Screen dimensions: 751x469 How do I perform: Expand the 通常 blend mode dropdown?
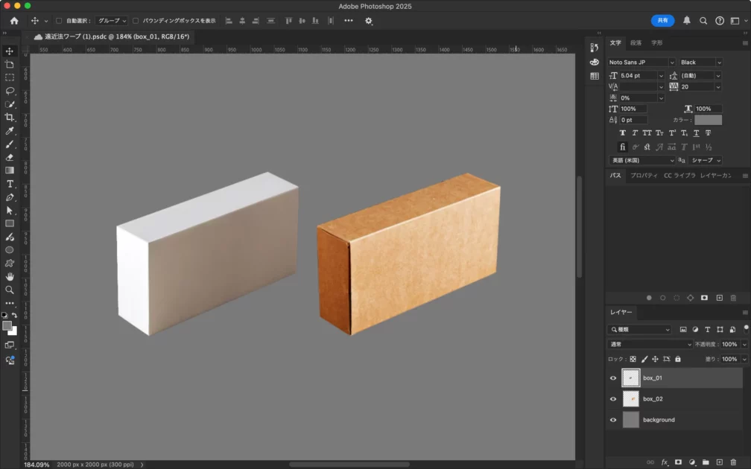click(650, 345)
